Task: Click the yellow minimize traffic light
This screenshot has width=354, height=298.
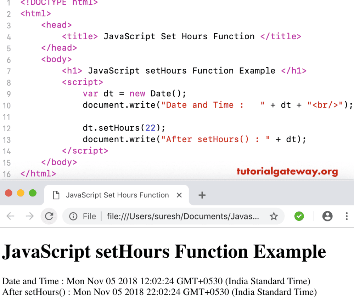Action: click(21, 193)
